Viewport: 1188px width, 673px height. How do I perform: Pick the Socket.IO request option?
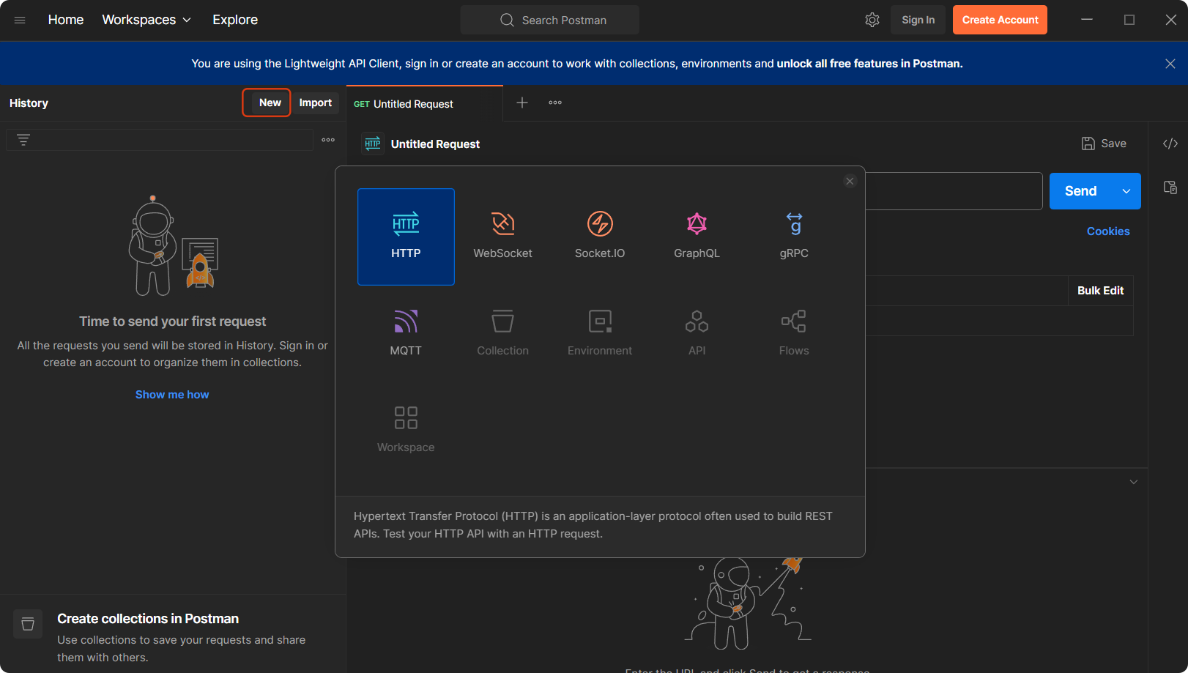(x=600, y=237)
